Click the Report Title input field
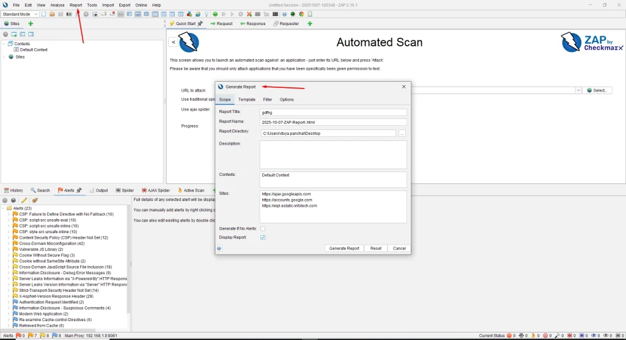This screenshot has height=340, width=626. tap(333, 112)
